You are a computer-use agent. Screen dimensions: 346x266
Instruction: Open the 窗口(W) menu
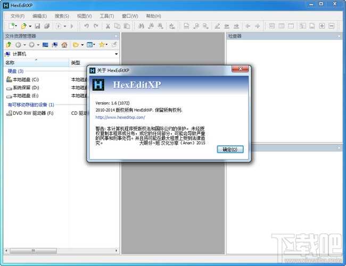click(130, 16)
